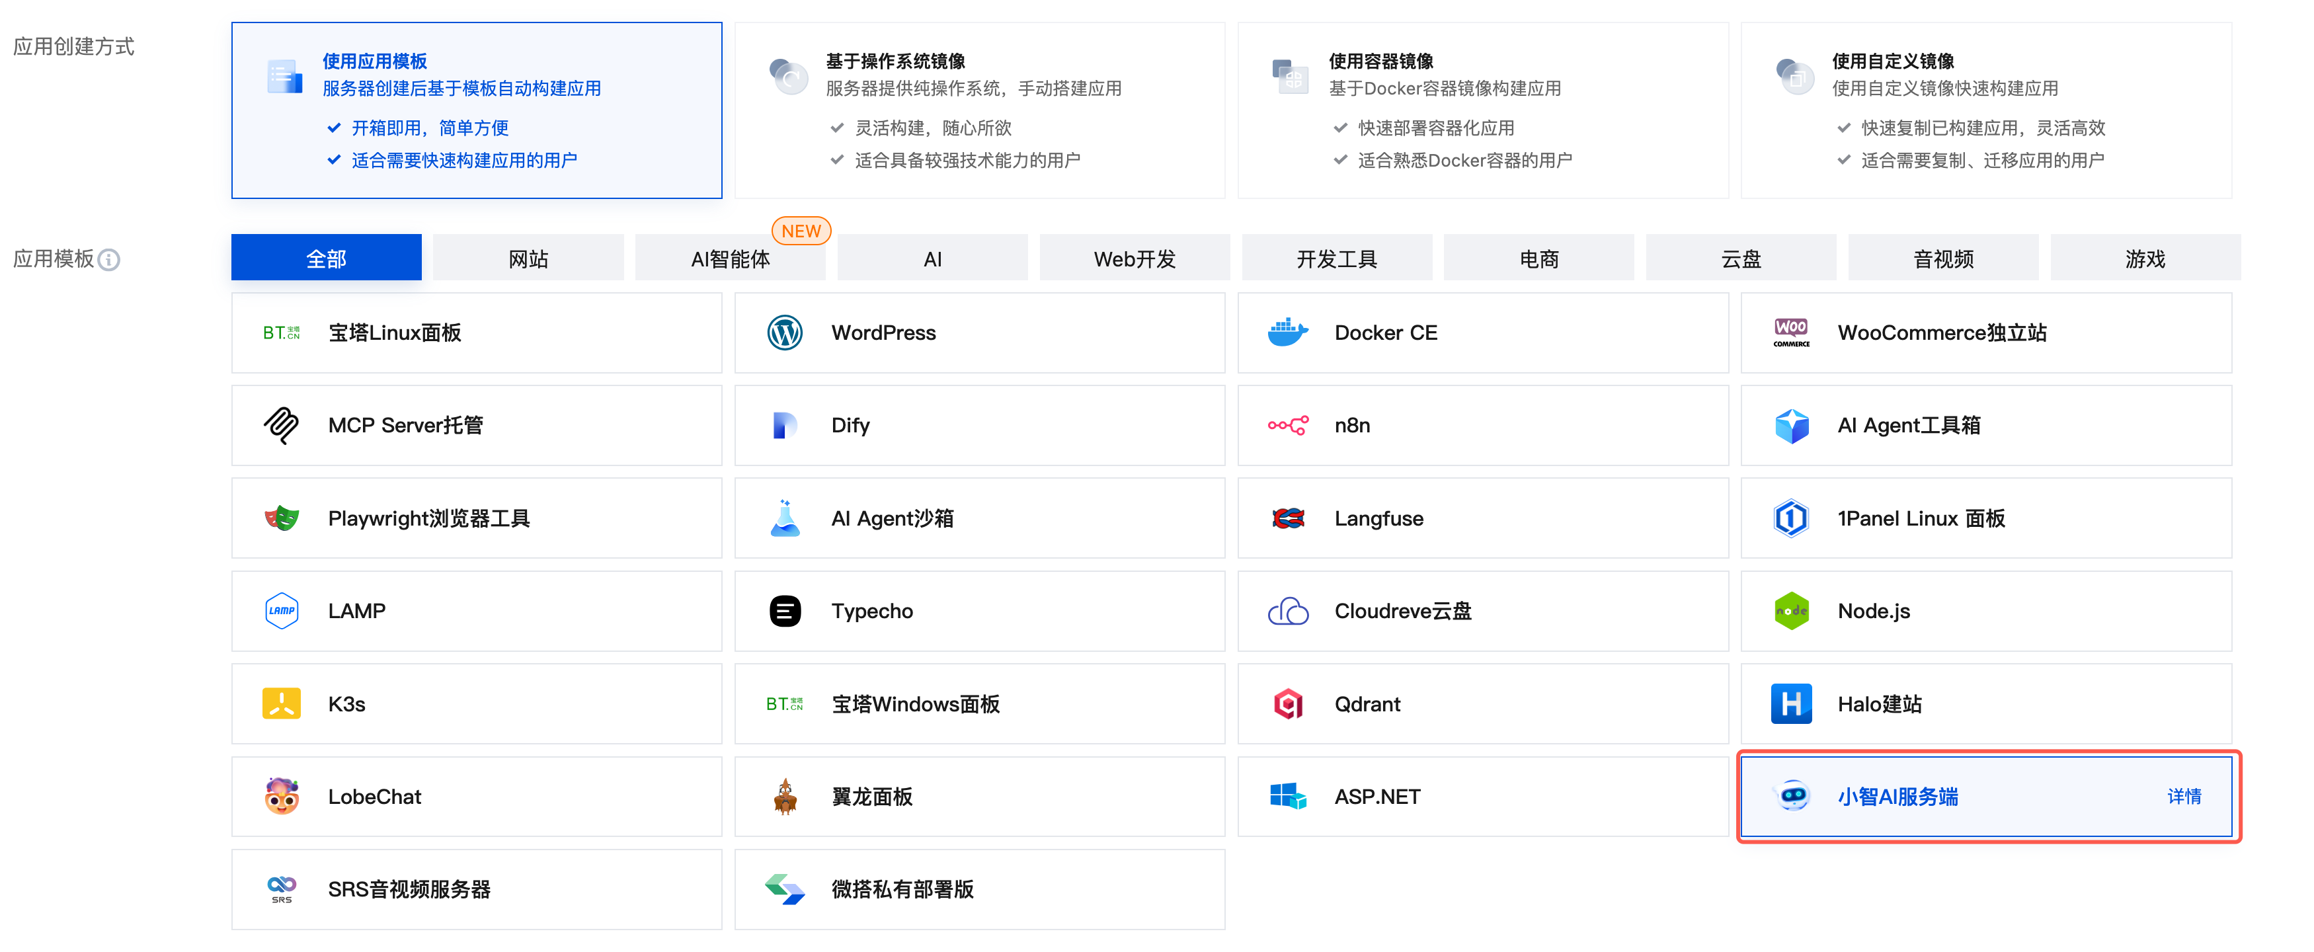The image size is (2314, 952).
Task: Click the info icon beside 应用模板
Action: (108, 260)
